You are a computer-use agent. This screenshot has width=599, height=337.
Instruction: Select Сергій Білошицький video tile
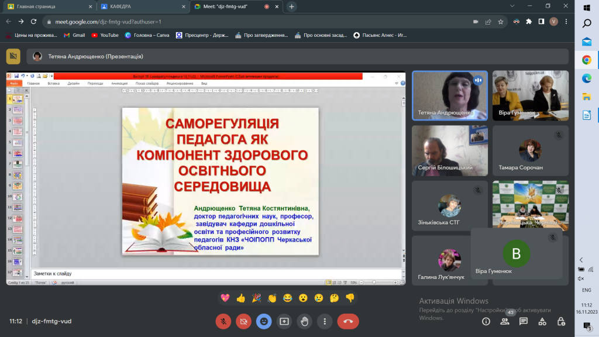[x=450, y=150]
